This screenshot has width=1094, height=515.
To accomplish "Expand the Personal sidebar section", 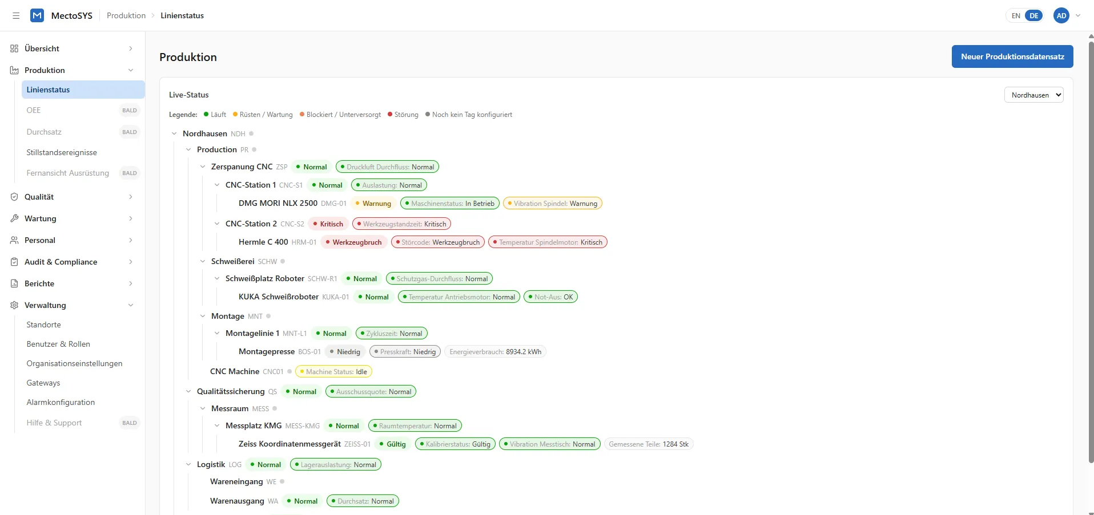I will [131, 240].
